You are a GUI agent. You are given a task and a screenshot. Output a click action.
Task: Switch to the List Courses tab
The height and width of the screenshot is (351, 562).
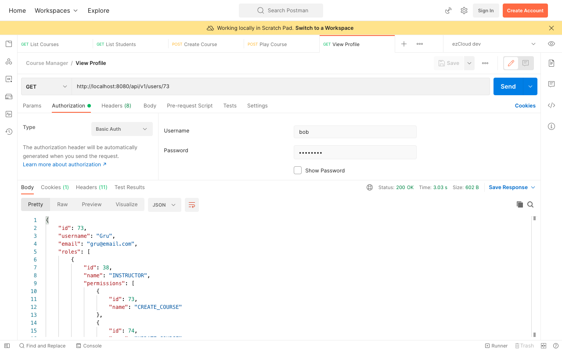point(55,44)
